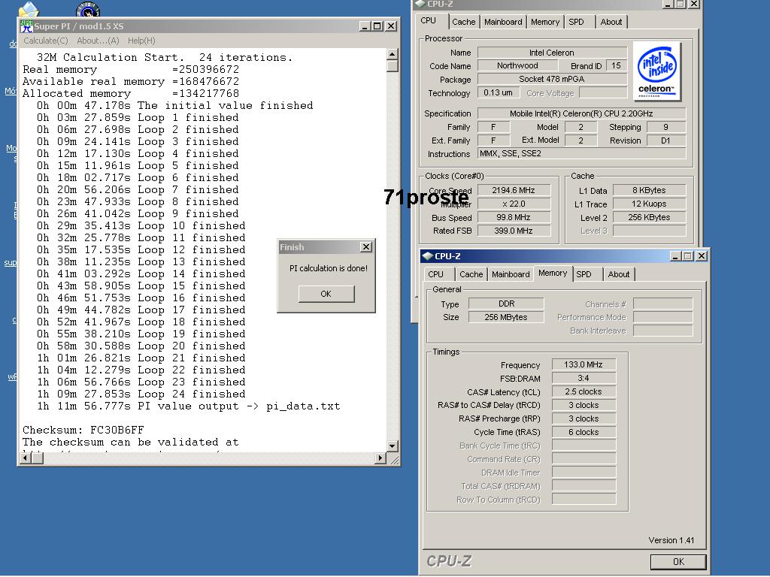Screen dimensions: 770x577
Task: Click Super PI vertical scrollbar up arrow
Action: coord(393,54)
